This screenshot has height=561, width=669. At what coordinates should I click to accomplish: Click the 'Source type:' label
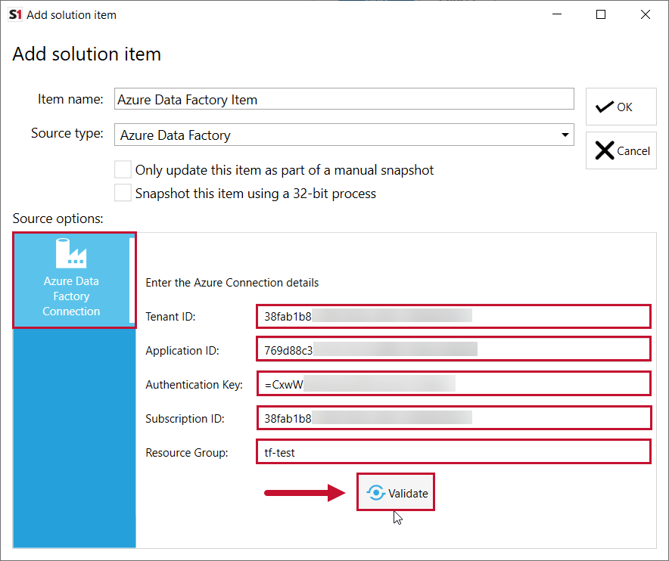67,133
